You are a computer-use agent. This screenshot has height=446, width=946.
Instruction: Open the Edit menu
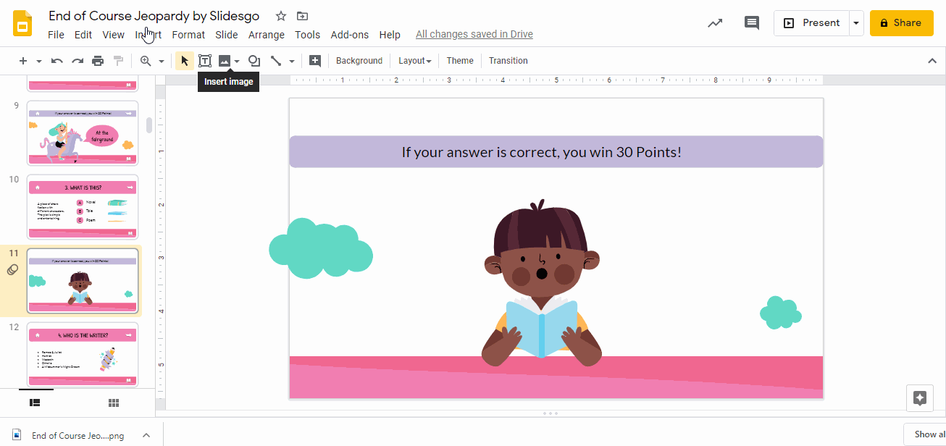83,35
